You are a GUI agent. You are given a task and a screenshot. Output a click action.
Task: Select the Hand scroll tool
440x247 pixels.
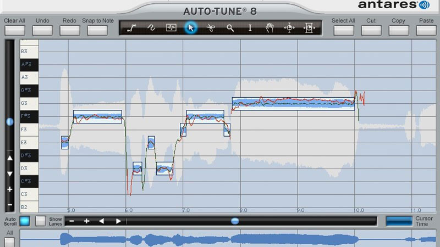[269, 28]
